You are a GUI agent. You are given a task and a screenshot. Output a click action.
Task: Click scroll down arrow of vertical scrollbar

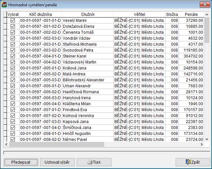coord(207,140)
